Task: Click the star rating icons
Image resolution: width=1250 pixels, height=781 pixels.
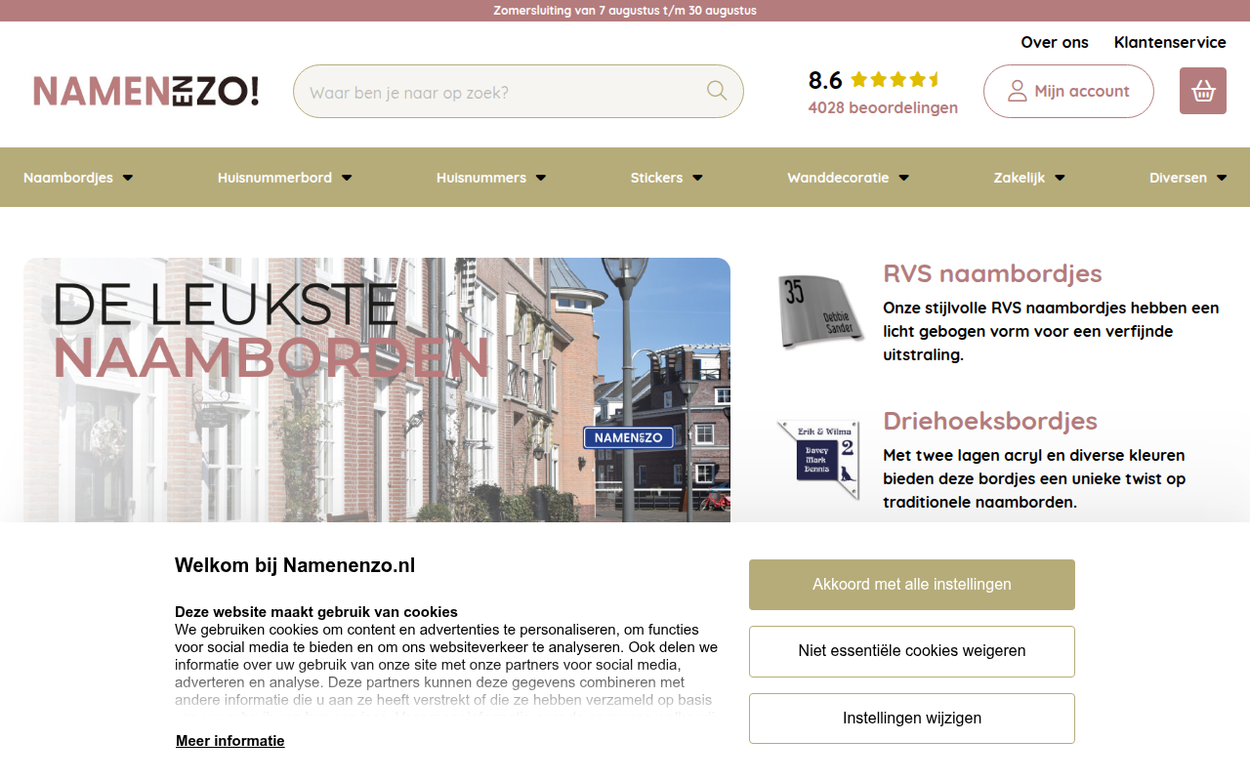Action: point(896,80)
